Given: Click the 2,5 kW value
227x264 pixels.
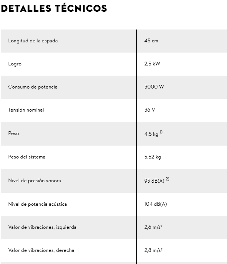Looking at the screenshot, I should [x=152, y=64].
